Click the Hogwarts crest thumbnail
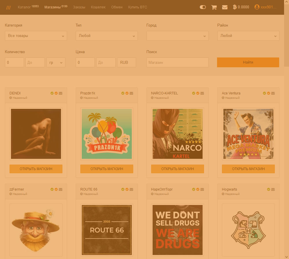Image resolution: width=289 pixels, height=259 pixels. [x=248, y=230]
